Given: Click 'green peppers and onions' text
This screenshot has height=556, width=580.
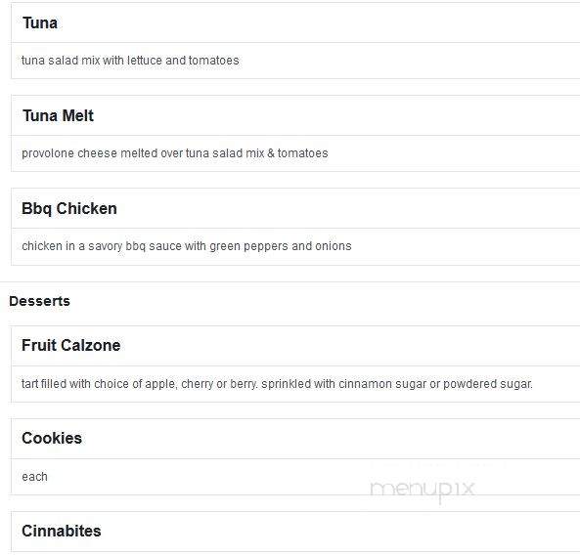Looking at the screenshot, I should click(281, 246).
